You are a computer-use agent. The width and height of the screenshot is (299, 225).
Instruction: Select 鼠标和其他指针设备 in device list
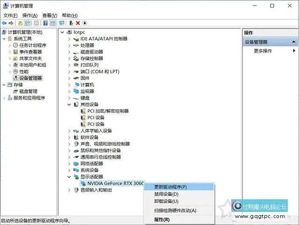(100, 151)
